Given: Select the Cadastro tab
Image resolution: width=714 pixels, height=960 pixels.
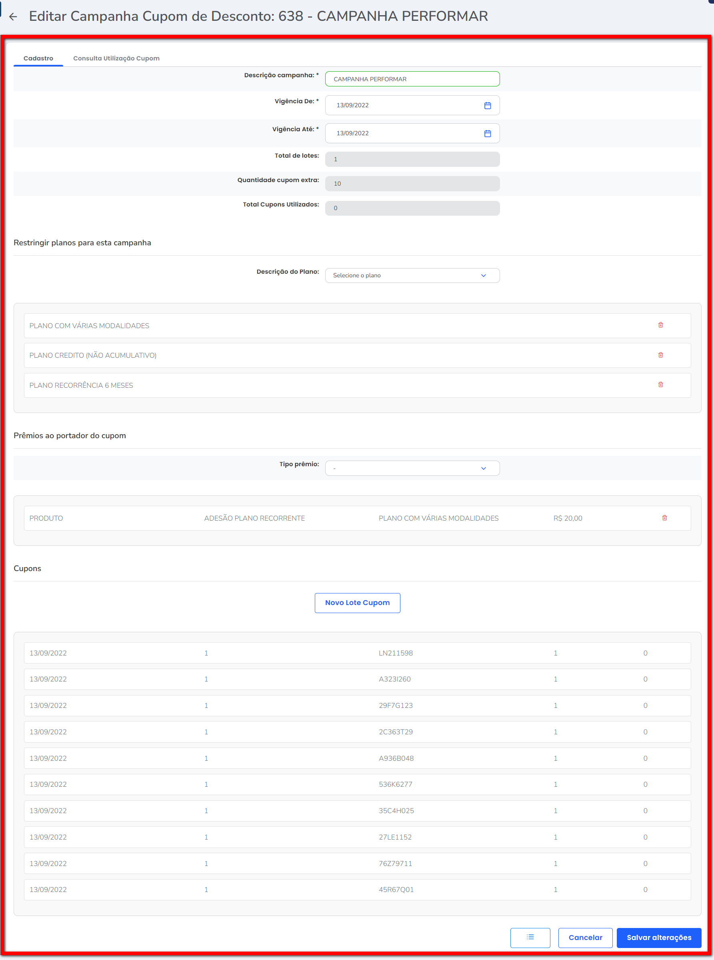Looking at the screenshot, I should pos(38,58).
